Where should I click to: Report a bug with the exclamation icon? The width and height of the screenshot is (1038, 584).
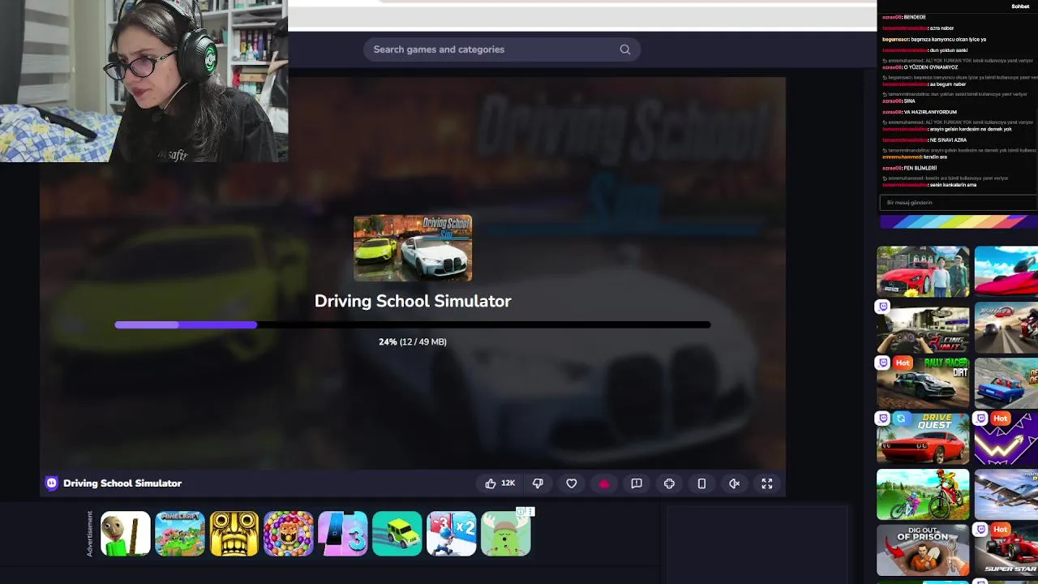tap(637, 483)
